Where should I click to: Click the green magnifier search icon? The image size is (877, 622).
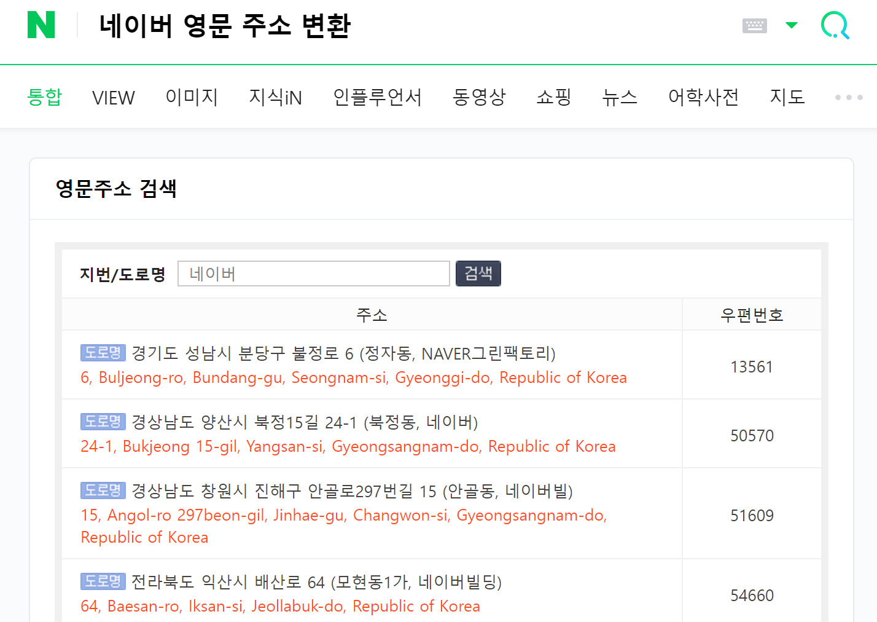[x=835, y=25]
